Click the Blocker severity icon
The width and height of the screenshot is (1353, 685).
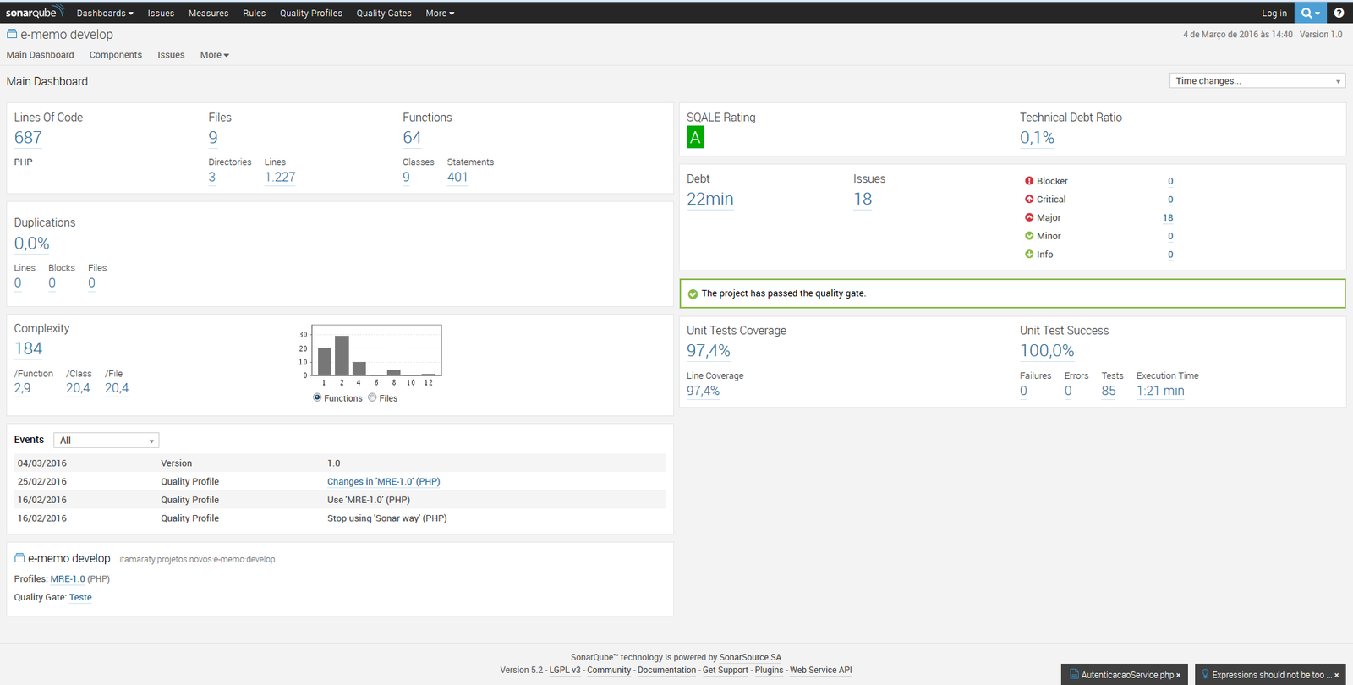[x=1029, y=181]
